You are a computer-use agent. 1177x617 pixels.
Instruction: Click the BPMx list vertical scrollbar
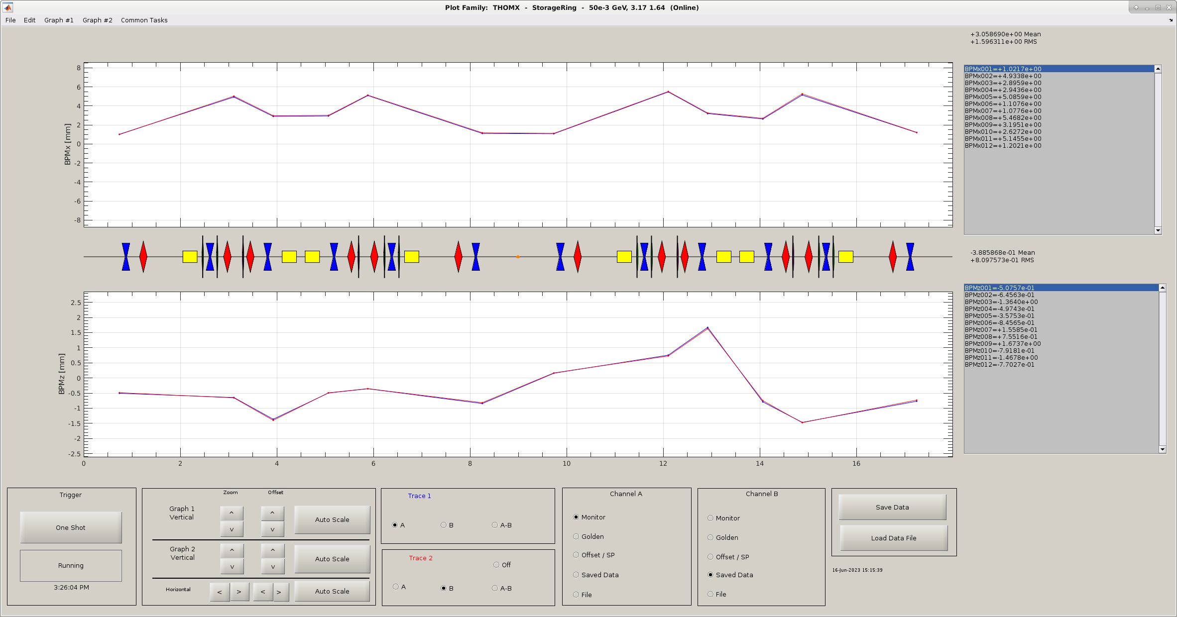click(1158, 149)
